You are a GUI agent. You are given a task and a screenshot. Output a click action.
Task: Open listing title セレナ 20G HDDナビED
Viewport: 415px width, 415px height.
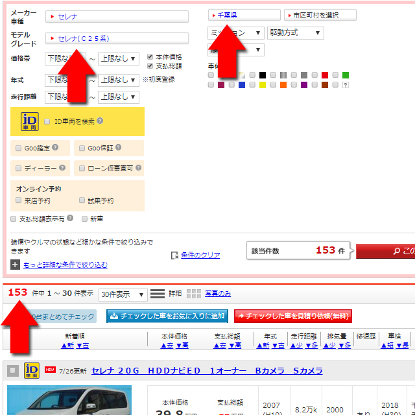[x=207, y=370]
